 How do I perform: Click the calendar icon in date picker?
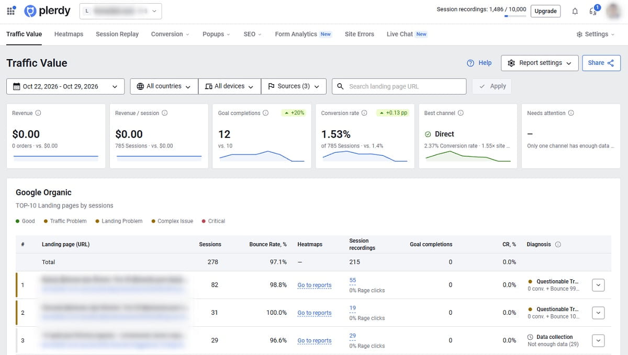pos(17,86)
